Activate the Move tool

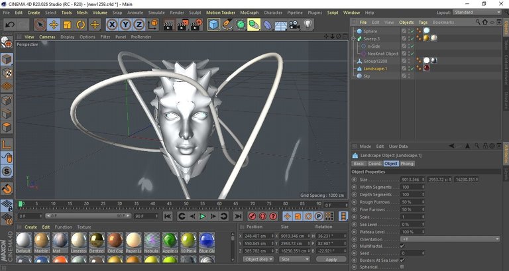[54, 25]
